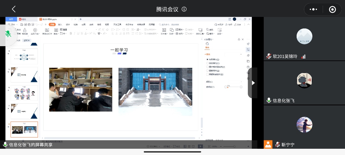Viewport: 345px width, 155px height.
Task: Tap the green muted microphone button
Action: click(8, 34)
